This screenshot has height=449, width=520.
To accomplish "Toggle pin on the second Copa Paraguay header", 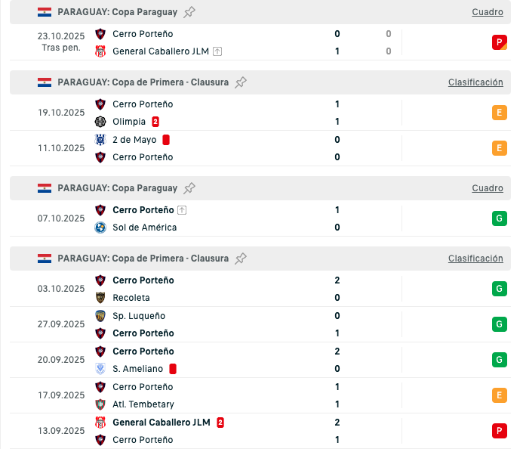I will (189, 188).
